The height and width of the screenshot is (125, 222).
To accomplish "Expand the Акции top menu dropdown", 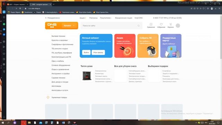I will tap(83, 18).
